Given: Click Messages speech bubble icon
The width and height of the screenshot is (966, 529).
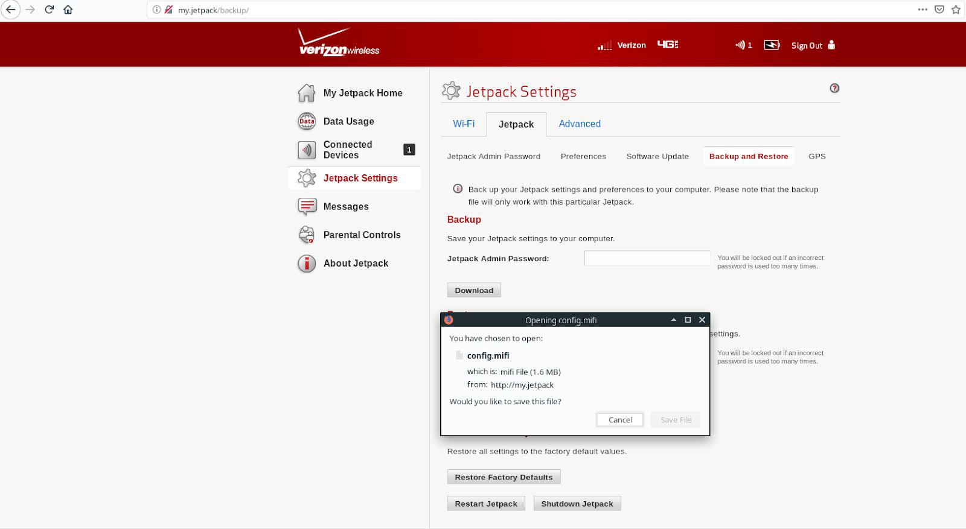Looking at the screenshot, I should (x=307, y=206).
